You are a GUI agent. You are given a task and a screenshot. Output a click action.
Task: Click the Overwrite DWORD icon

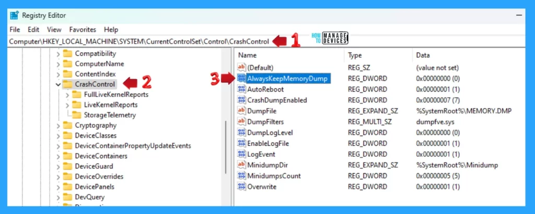click(x=241, y=186)
